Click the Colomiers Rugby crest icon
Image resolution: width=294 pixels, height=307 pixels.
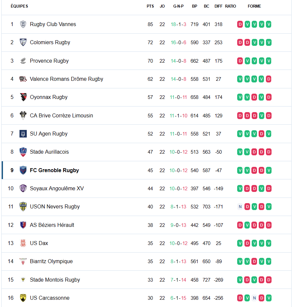pyautogui.click(x=23, y=43)
